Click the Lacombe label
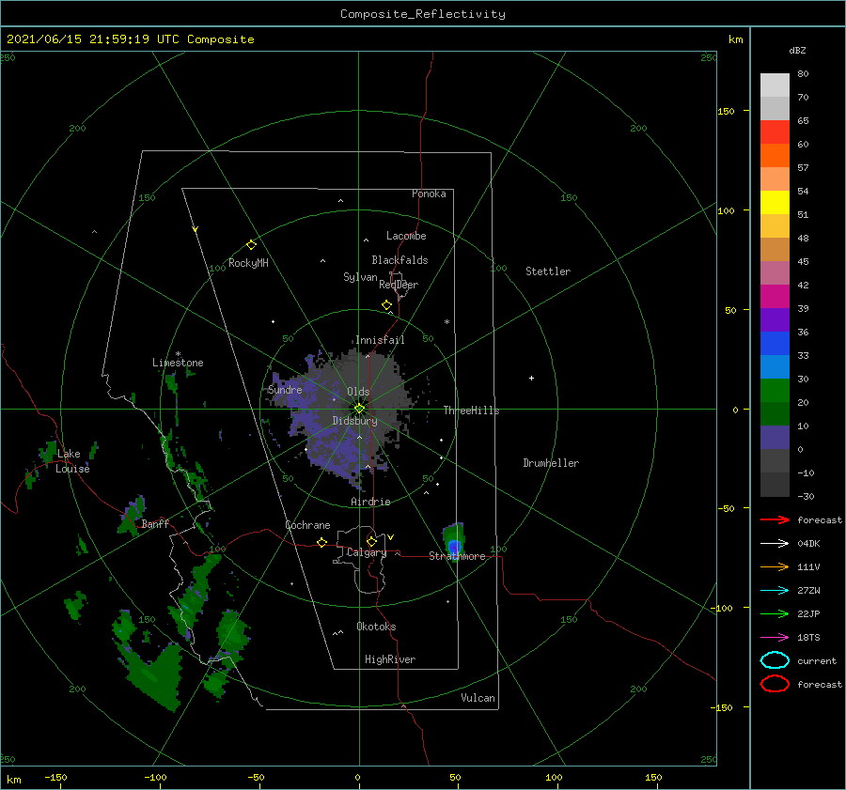846x790 pixels. pyautogui.click(x=406, y=236)
